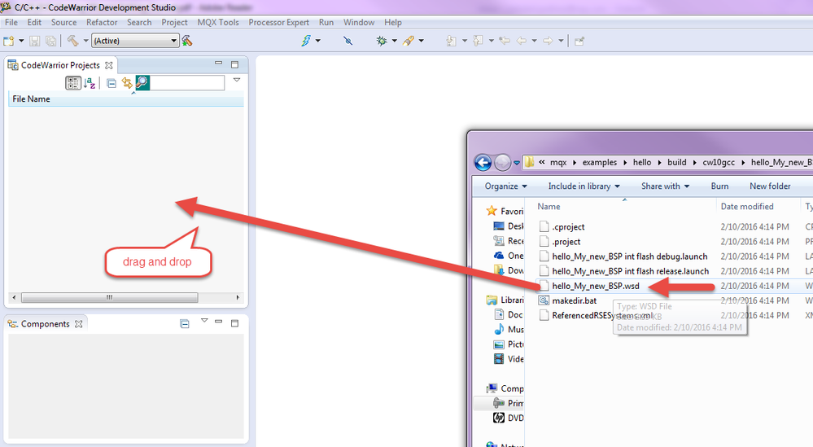Open the Refactor menu

102,22
